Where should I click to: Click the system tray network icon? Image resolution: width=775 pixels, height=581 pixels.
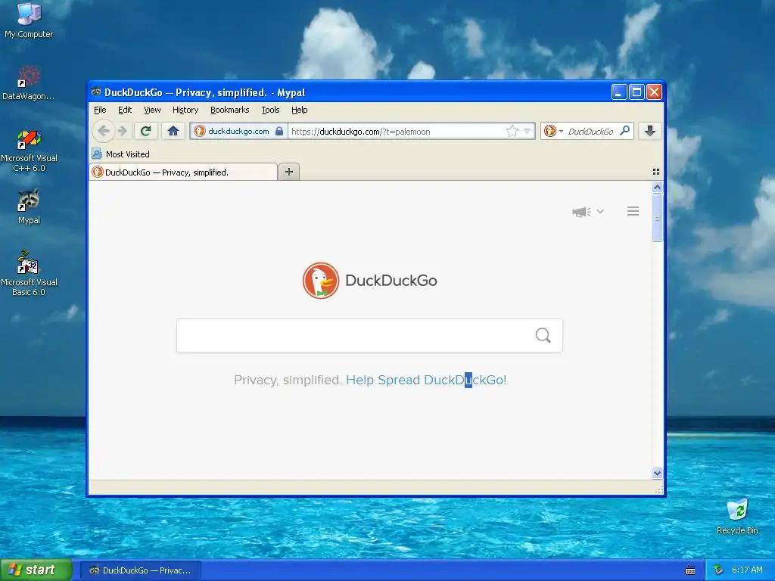tap(719, 570)
